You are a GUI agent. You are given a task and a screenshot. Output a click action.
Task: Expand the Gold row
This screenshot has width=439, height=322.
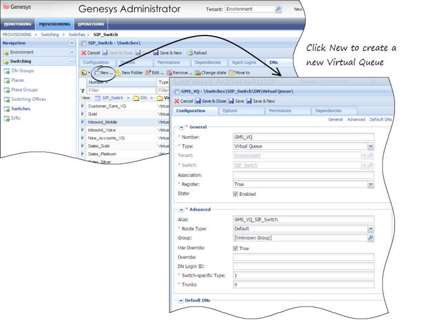coord(82,114)
